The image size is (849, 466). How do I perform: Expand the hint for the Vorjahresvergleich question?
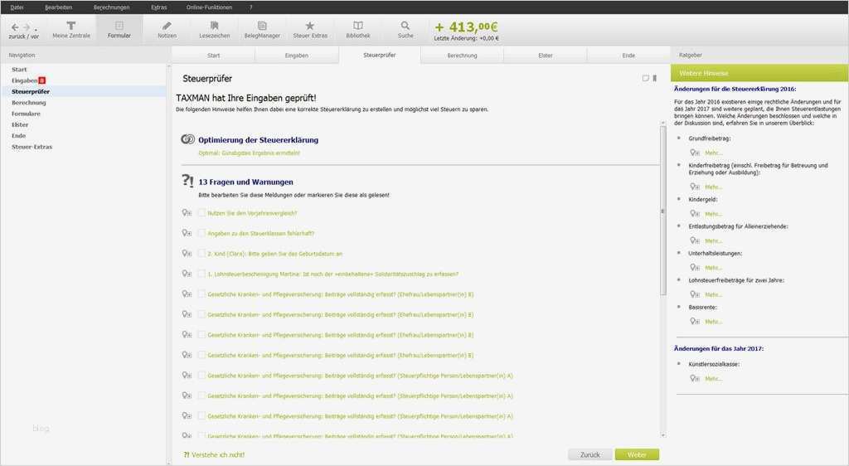point(187,213)
